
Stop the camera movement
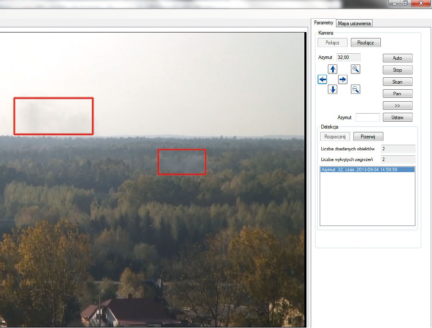tap(397, 70)
